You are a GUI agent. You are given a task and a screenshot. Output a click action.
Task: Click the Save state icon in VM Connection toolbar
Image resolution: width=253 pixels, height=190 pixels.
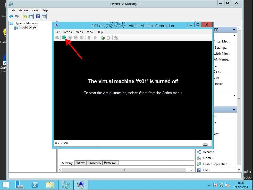(x=82, y=38)
